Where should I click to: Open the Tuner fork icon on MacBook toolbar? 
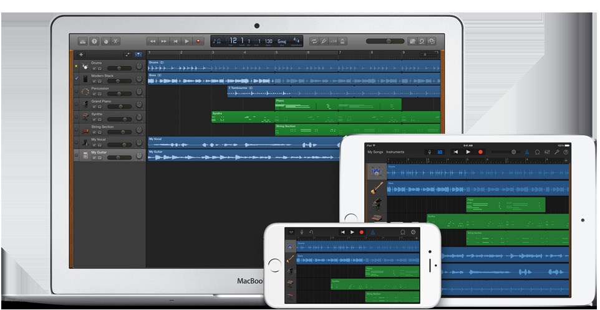pyautogui.click(x=324, y=41)
